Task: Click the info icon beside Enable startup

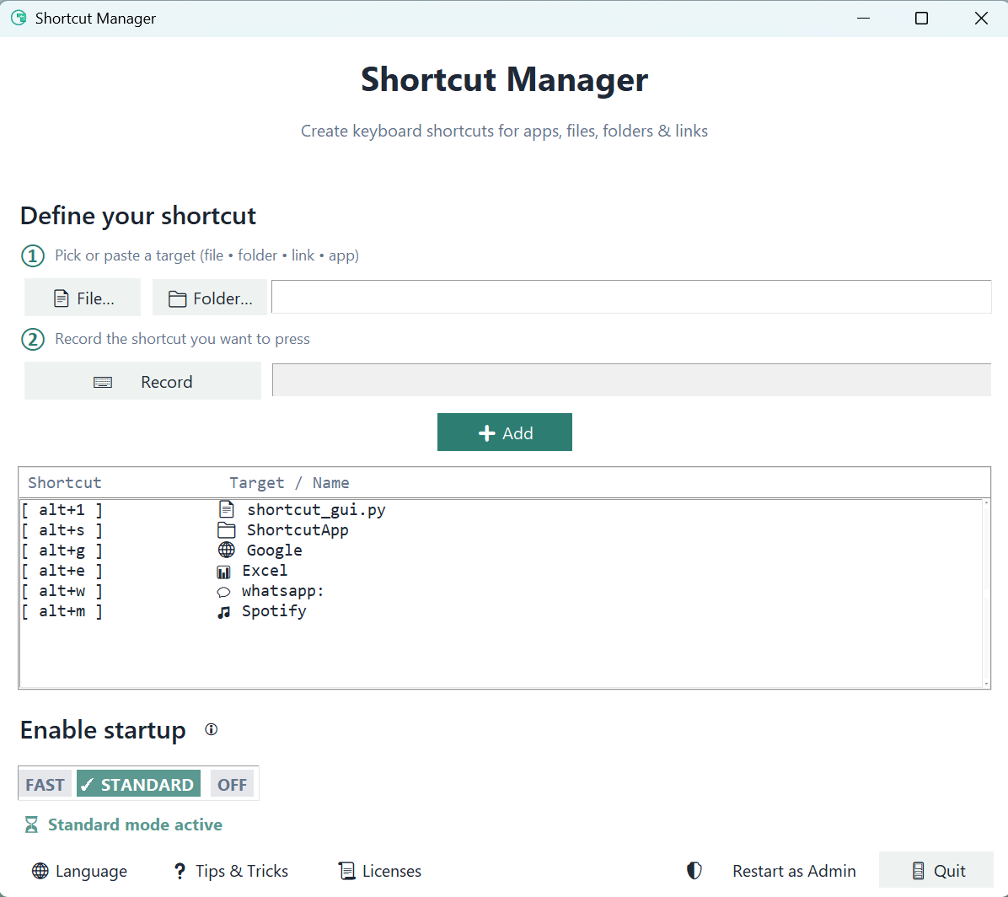Action: point(211,729)
